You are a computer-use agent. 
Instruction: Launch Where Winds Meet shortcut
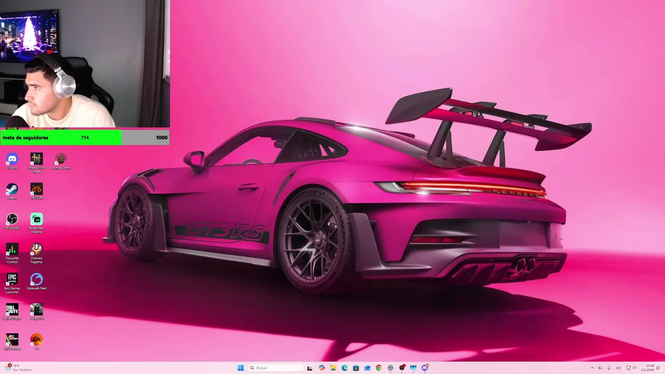(36, 162)
